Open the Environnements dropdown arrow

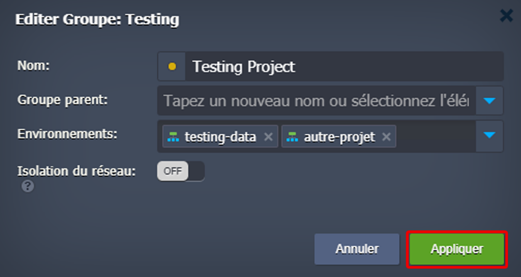click(489, 135)
